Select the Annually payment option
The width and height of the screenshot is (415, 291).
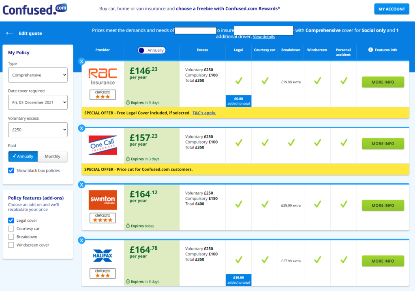tap(23, 157)
